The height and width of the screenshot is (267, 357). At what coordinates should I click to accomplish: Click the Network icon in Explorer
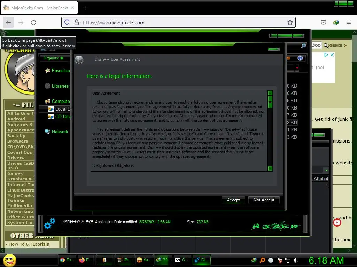[x=47, y=132]
